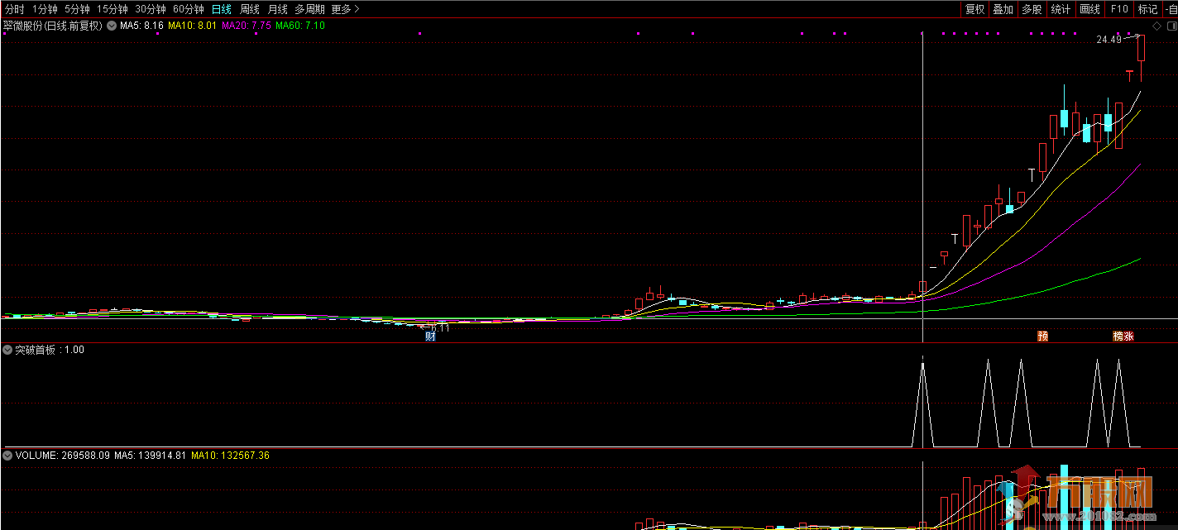Click the 多股 multi-stock button
The height and width of the screenshot is (530, 1178).
click(x=1032, y=9)
